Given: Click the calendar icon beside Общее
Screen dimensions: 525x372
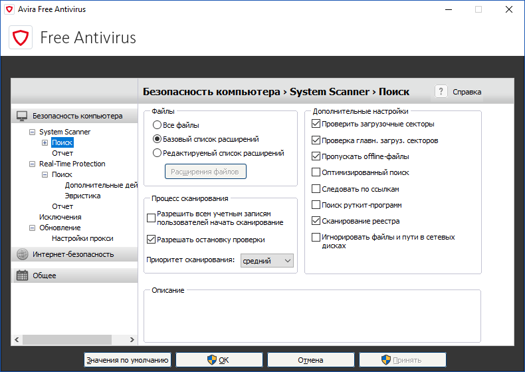Looking at the screenshot, I should point(23,276).
